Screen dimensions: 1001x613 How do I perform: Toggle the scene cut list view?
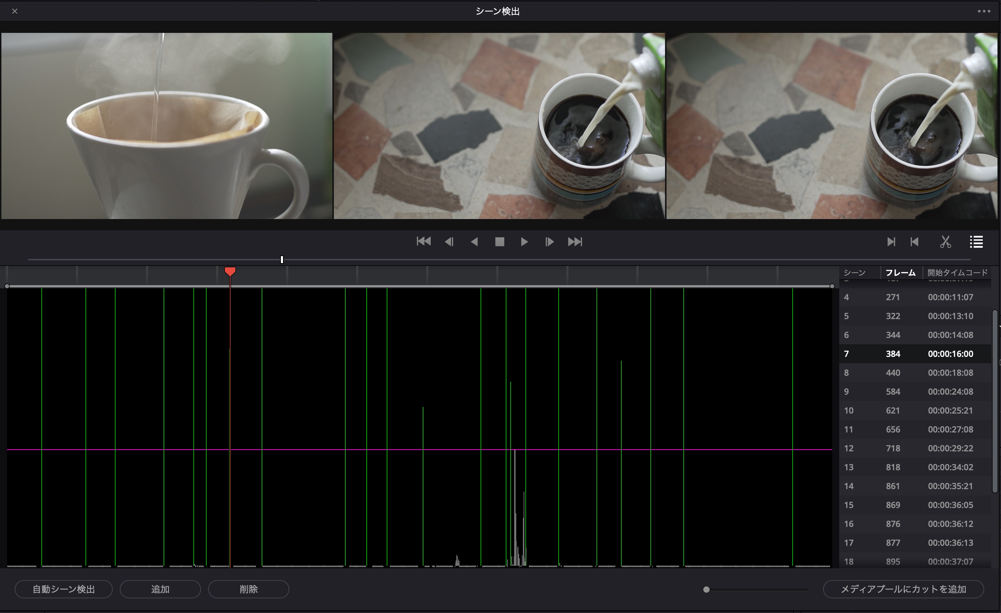point(976,242)
